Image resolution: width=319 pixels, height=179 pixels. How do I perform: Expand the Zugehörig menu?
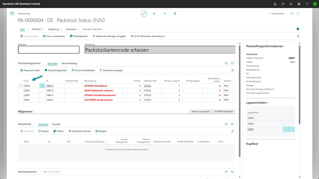pos(55,29)
